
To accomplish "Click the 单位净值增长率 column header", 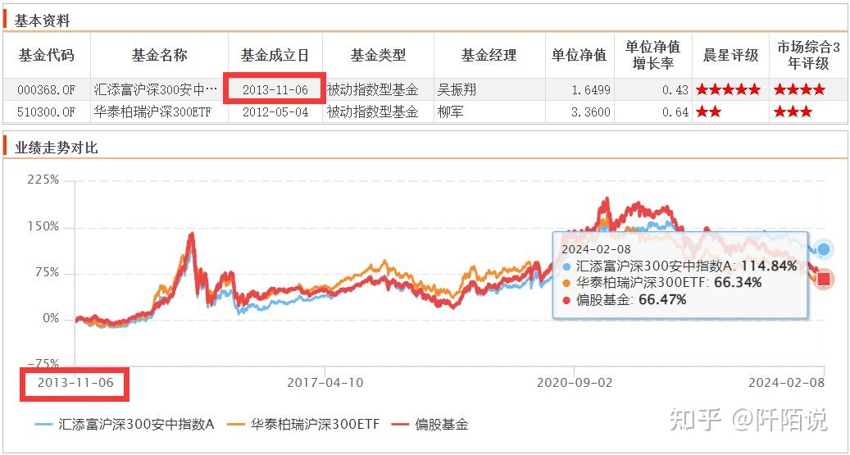I will (x=653, y=55).
